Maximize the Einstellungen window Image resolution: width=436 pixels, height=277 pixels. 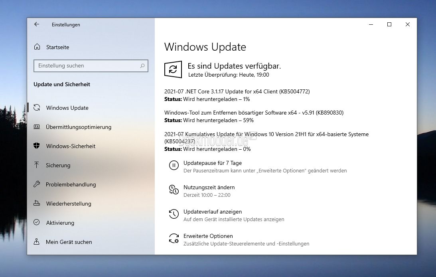coord(389,24)
